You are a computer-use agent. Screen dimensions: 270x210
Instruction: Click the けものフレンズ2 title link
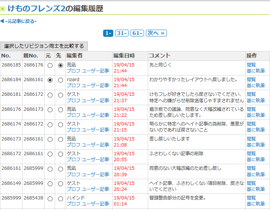(36, 9)
